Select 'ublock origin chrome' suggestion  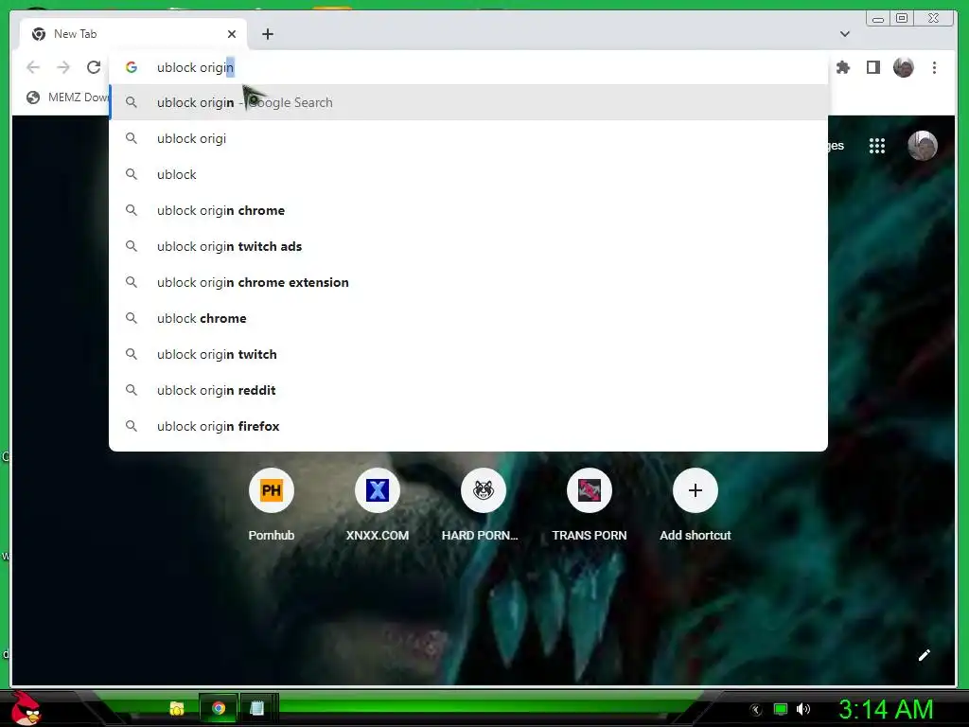click(x=468, y=210)
